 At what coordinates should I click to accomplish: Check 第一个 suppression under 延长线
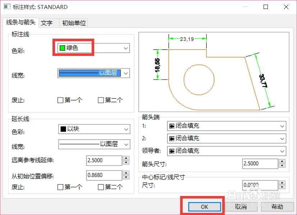(x=60, y=187)
